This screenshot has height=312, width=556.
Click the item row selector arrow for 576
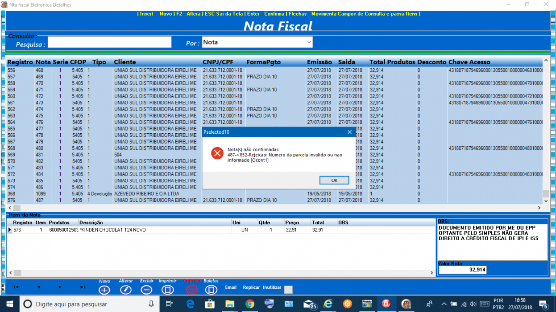point(10,230)
